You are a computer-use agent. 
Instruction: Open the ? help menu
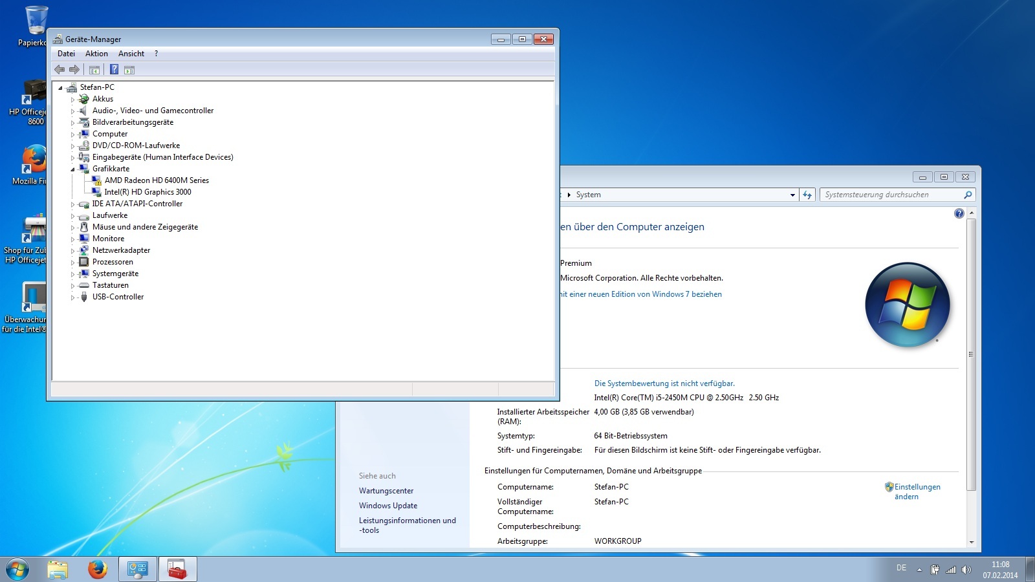coord(156,54)
